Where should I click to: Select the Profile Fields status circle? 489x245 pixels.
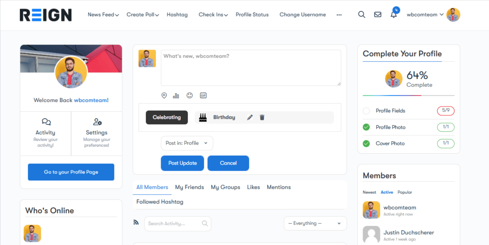coord(366,111)
